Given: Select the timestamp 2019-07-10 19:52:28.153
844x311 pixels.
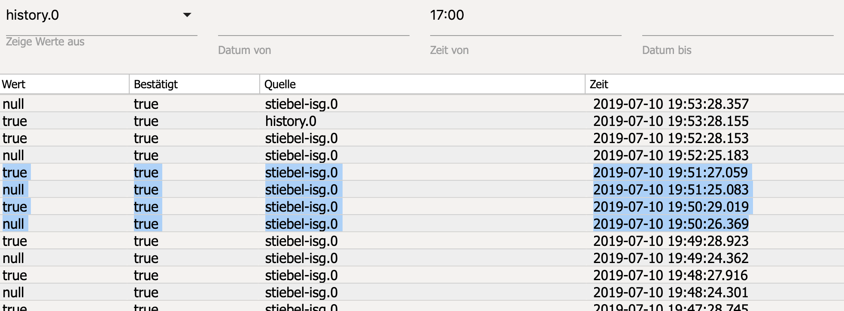Looking at the screenshot, I should [x=671, y=138].
